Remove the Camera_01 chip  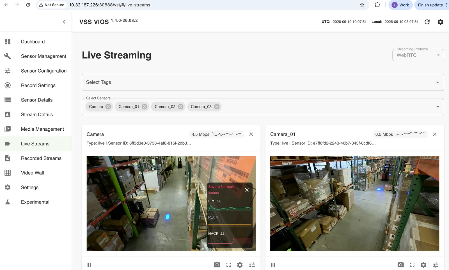click(144, 107)
